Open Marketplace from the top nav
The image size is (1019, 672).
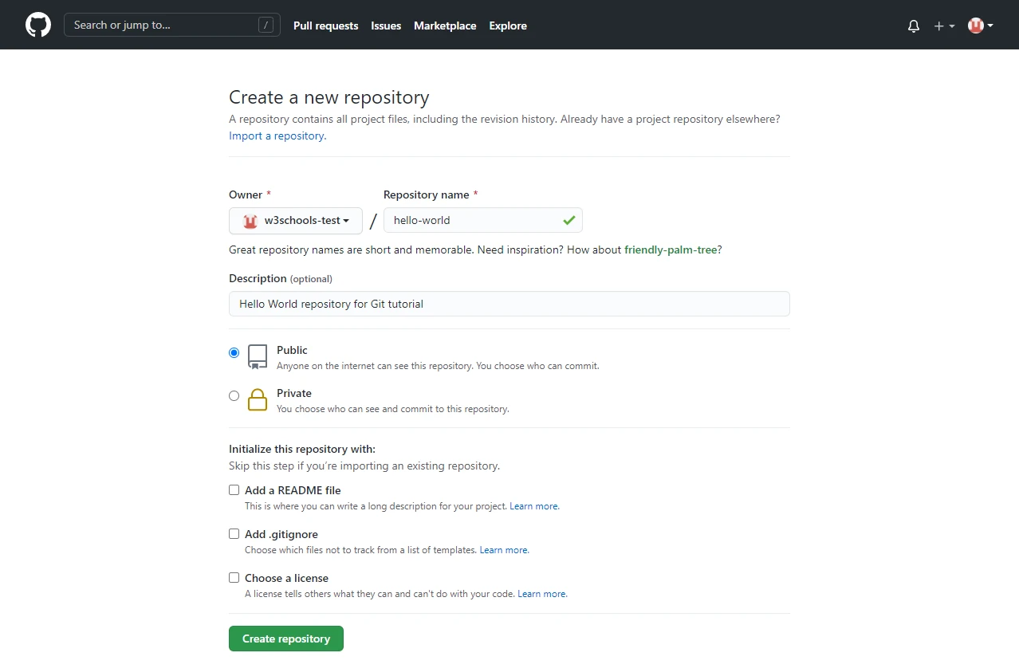[x=444, y=26]
